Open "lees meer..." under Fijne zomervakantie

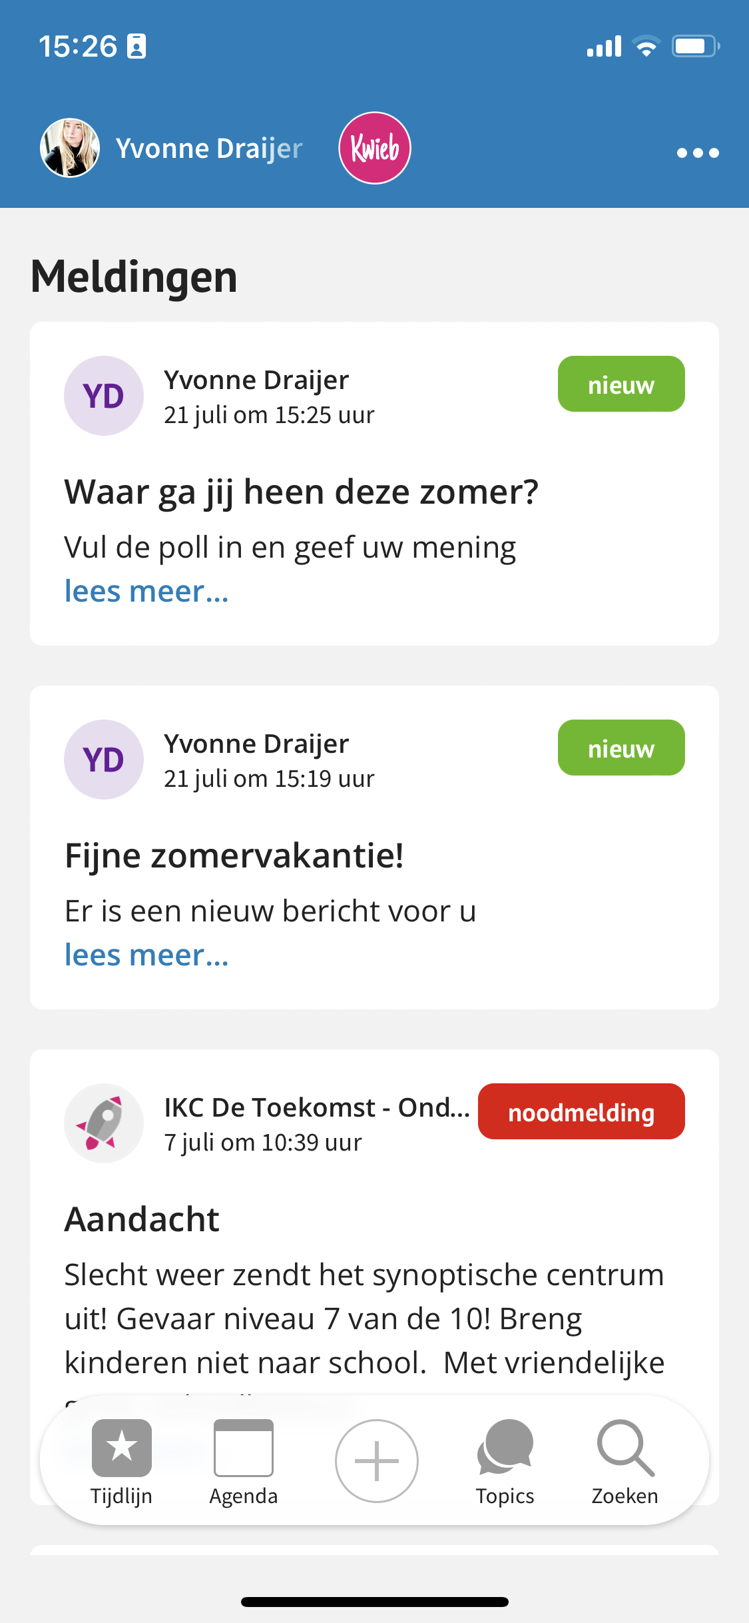click(146, 955)
